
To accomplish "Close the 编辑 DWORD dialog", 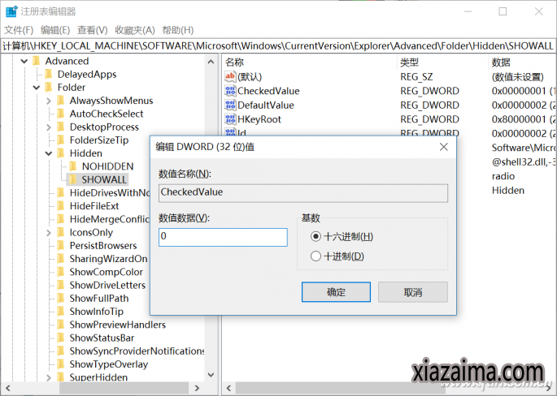I will [444, 147].
